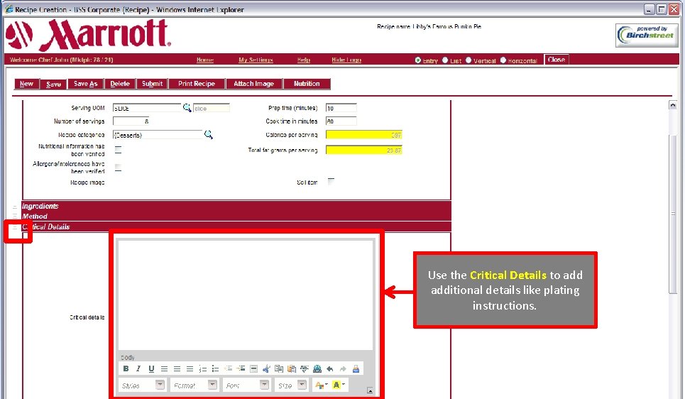The height and width of the screenshot is (399, 685).
Task: Click Attach Image
Action: coord(254,84)
